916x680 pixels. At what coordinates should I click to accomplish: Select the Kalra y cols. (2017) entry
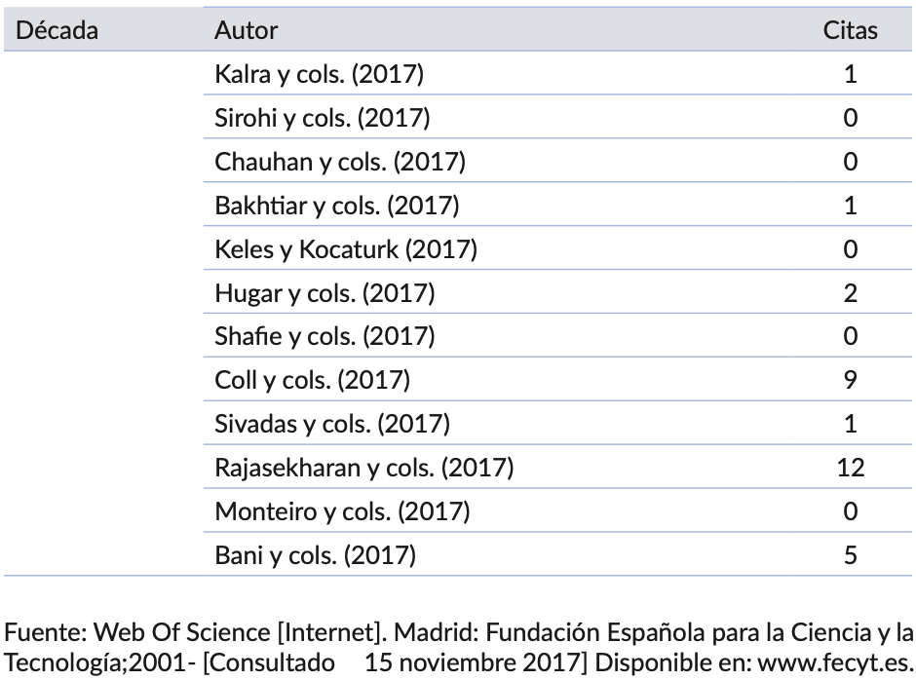point(320,74)
